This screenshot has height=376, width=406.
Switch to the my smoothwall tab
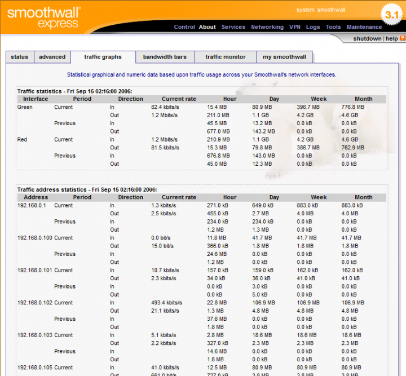tap(285, 57)
